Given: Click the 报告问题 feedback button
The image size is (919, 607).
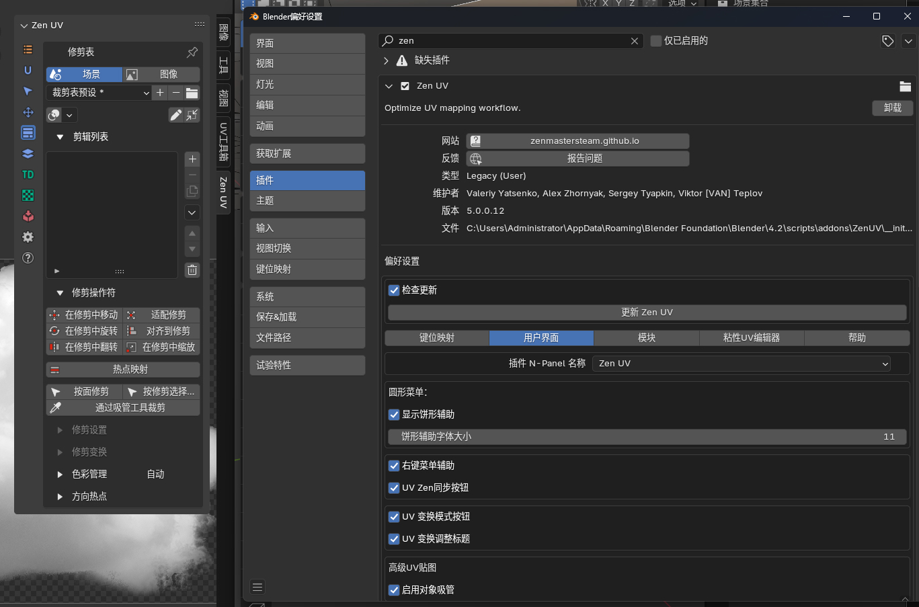Looking at the screenshot, I should (x=577, y=159).
